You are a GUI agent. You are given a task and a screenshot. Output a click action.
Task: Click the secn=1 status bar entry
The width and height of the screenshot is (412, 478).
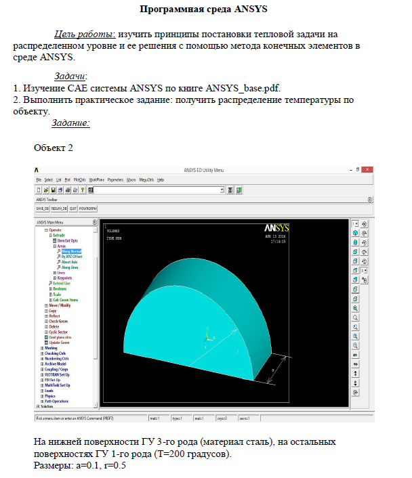tap(249, 418)
